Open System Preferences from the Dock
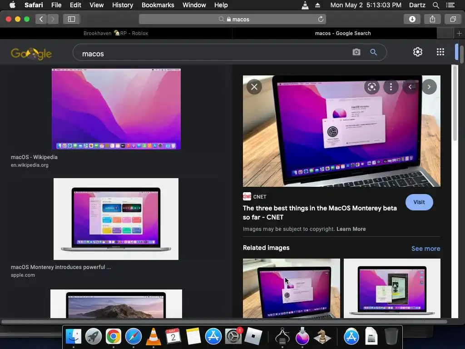The height and width of the screenshot is (349, 465). click(x=233, y=336)
